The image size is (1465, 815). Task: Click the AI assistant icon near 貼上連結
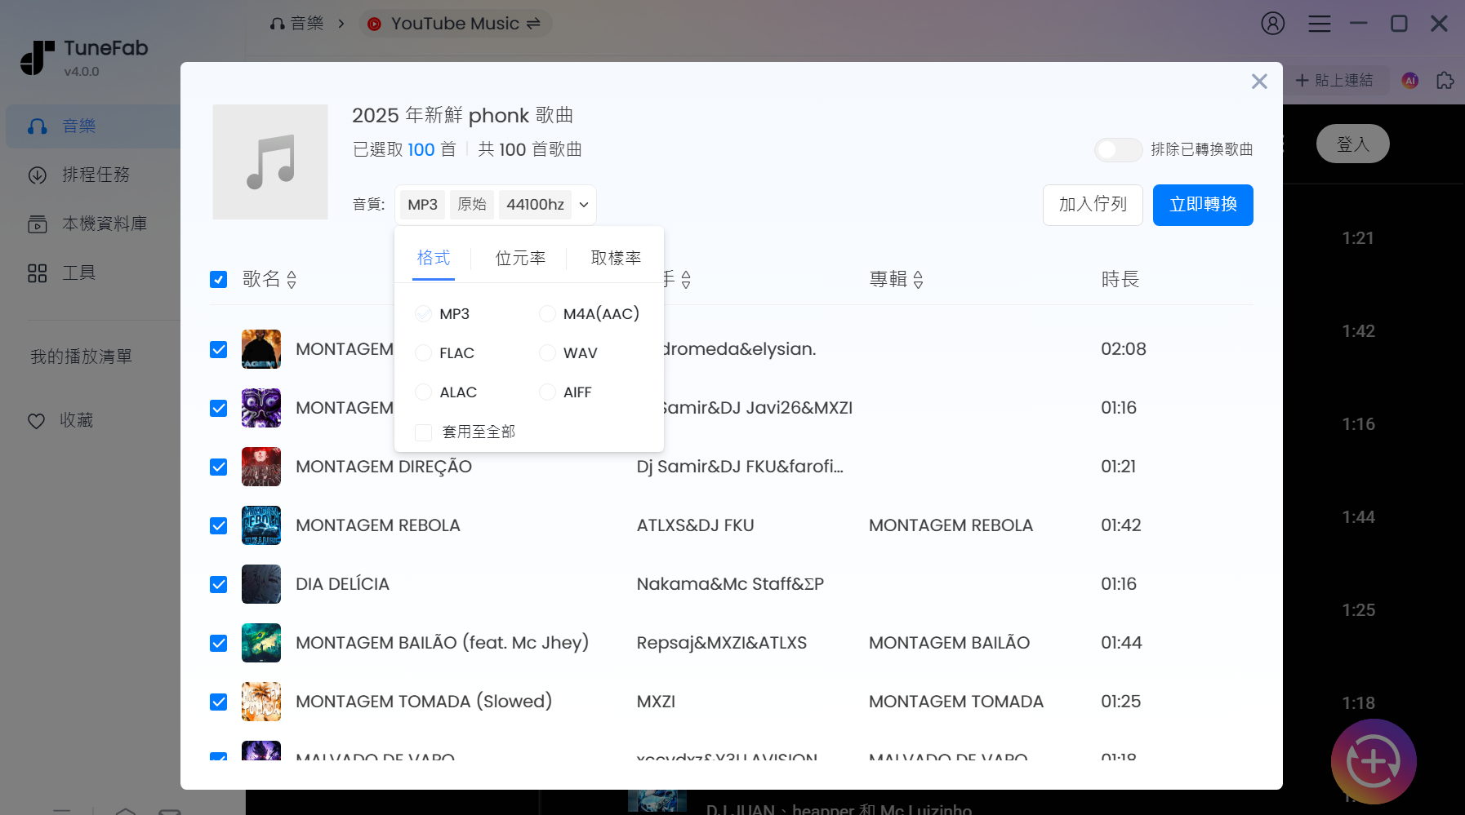(x=1409, y=81)
